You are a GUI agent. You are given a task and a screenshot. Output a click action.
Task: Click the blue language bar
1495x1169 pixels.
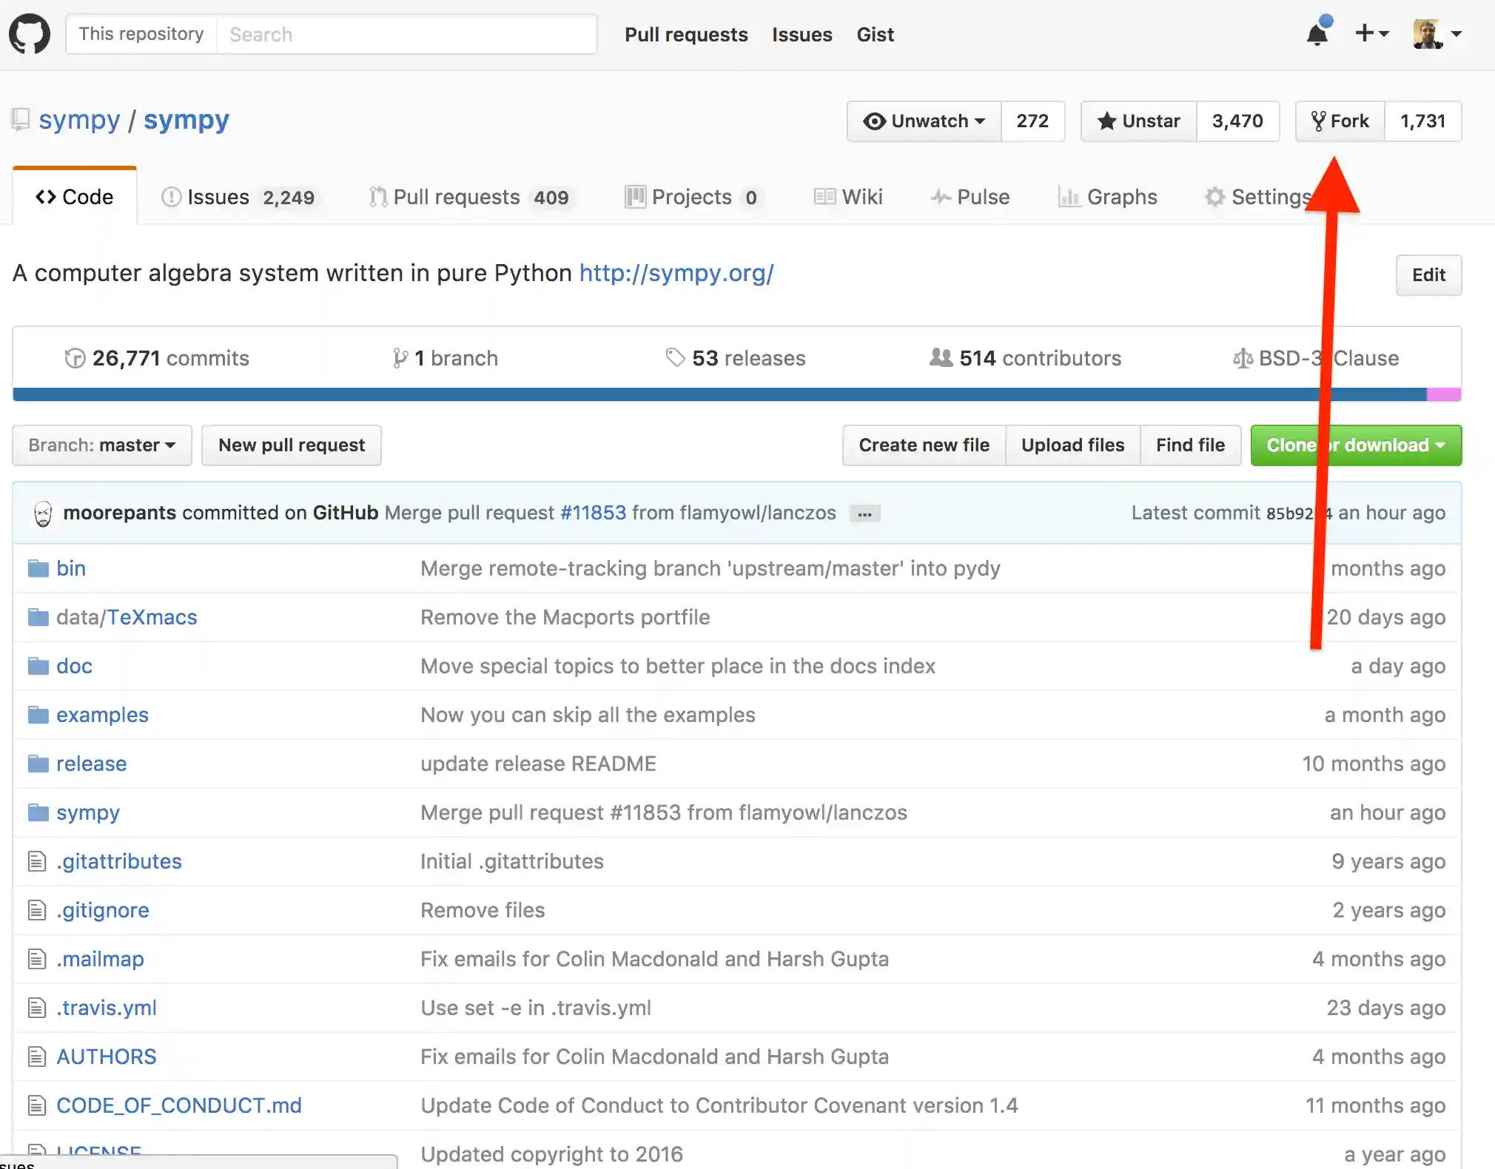point(718,394)
